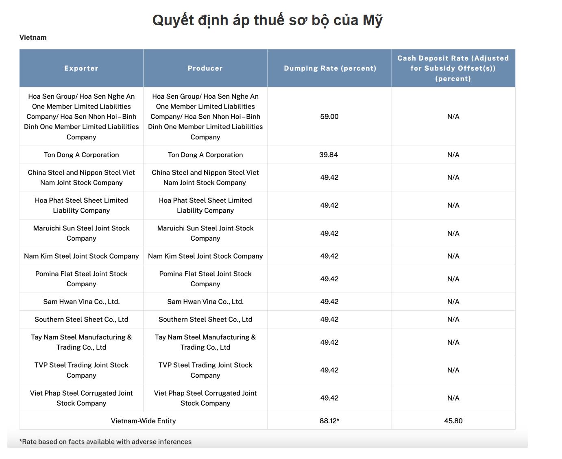Click the Producer column header

pos(205,68)
